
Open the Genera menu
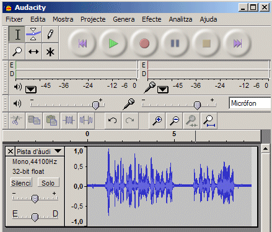coord(124,19)
